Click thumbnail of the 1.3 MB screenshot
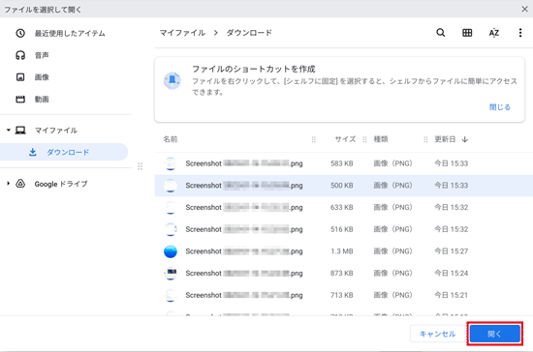 (171, 251)
